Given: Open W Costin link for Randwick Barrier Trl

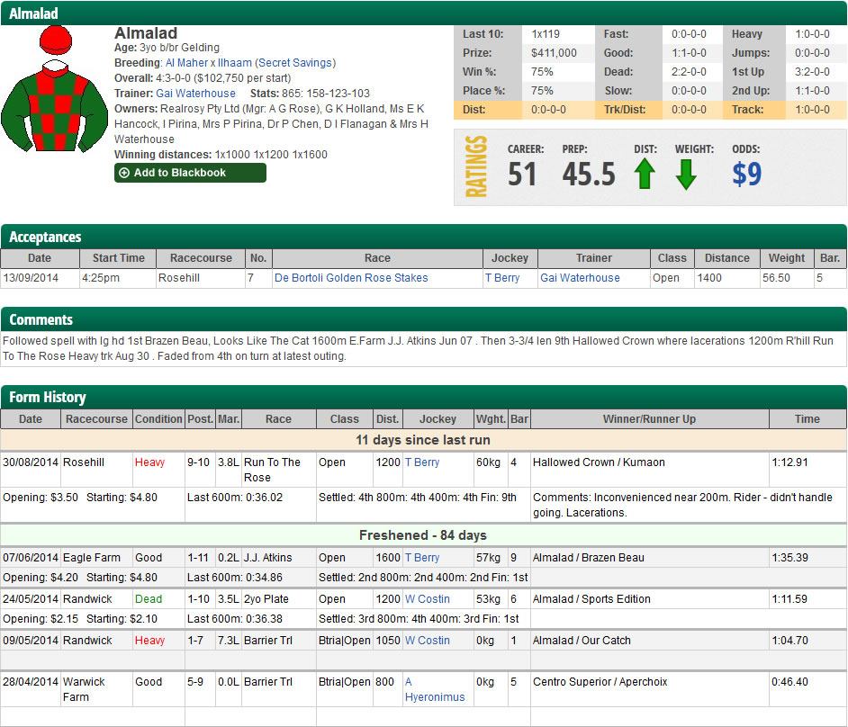Looking at the screenshot, I should coord(428,641).
